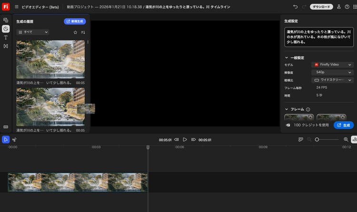
Task: Open the media panel icon in sidebar
Action: click(x=6, y=20)
